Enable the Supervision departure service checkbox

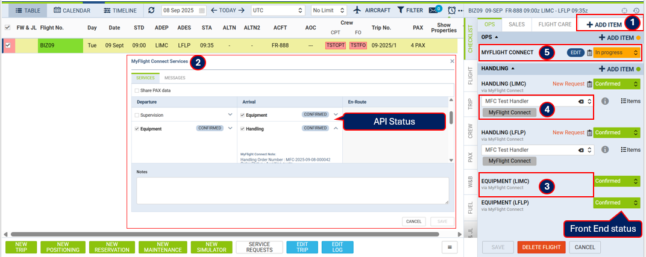point(138,114)
